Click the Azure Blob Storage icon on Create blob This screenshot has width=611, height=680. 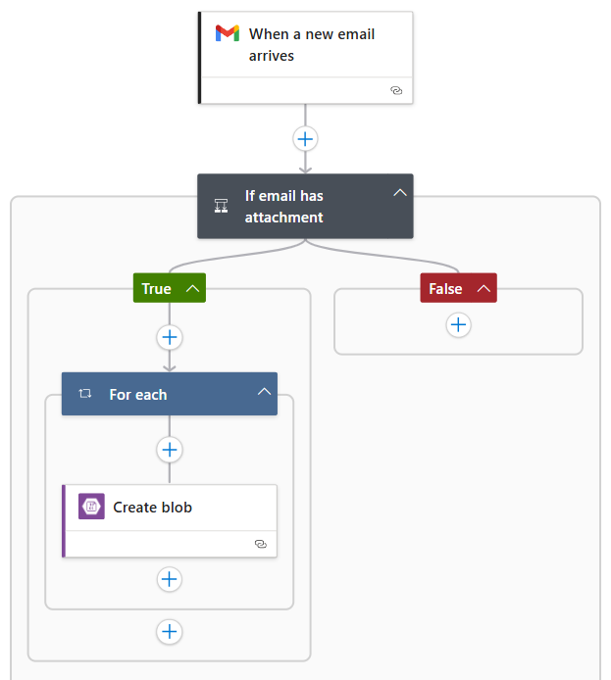pos(91,507)
